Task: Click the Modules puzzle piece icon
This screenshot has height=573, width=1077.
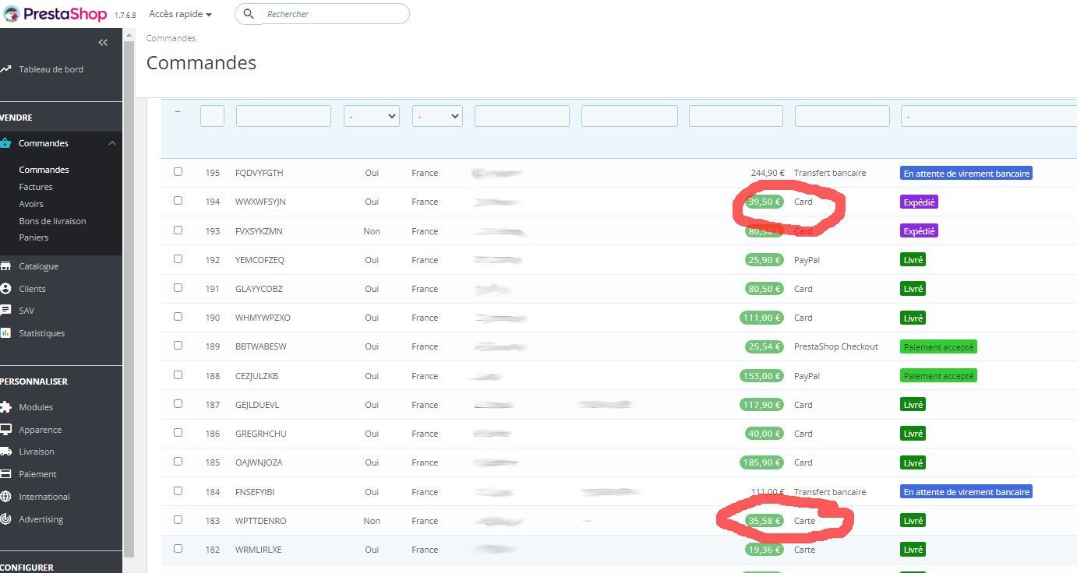Action: pyautogui.click(x=5, y=407)
